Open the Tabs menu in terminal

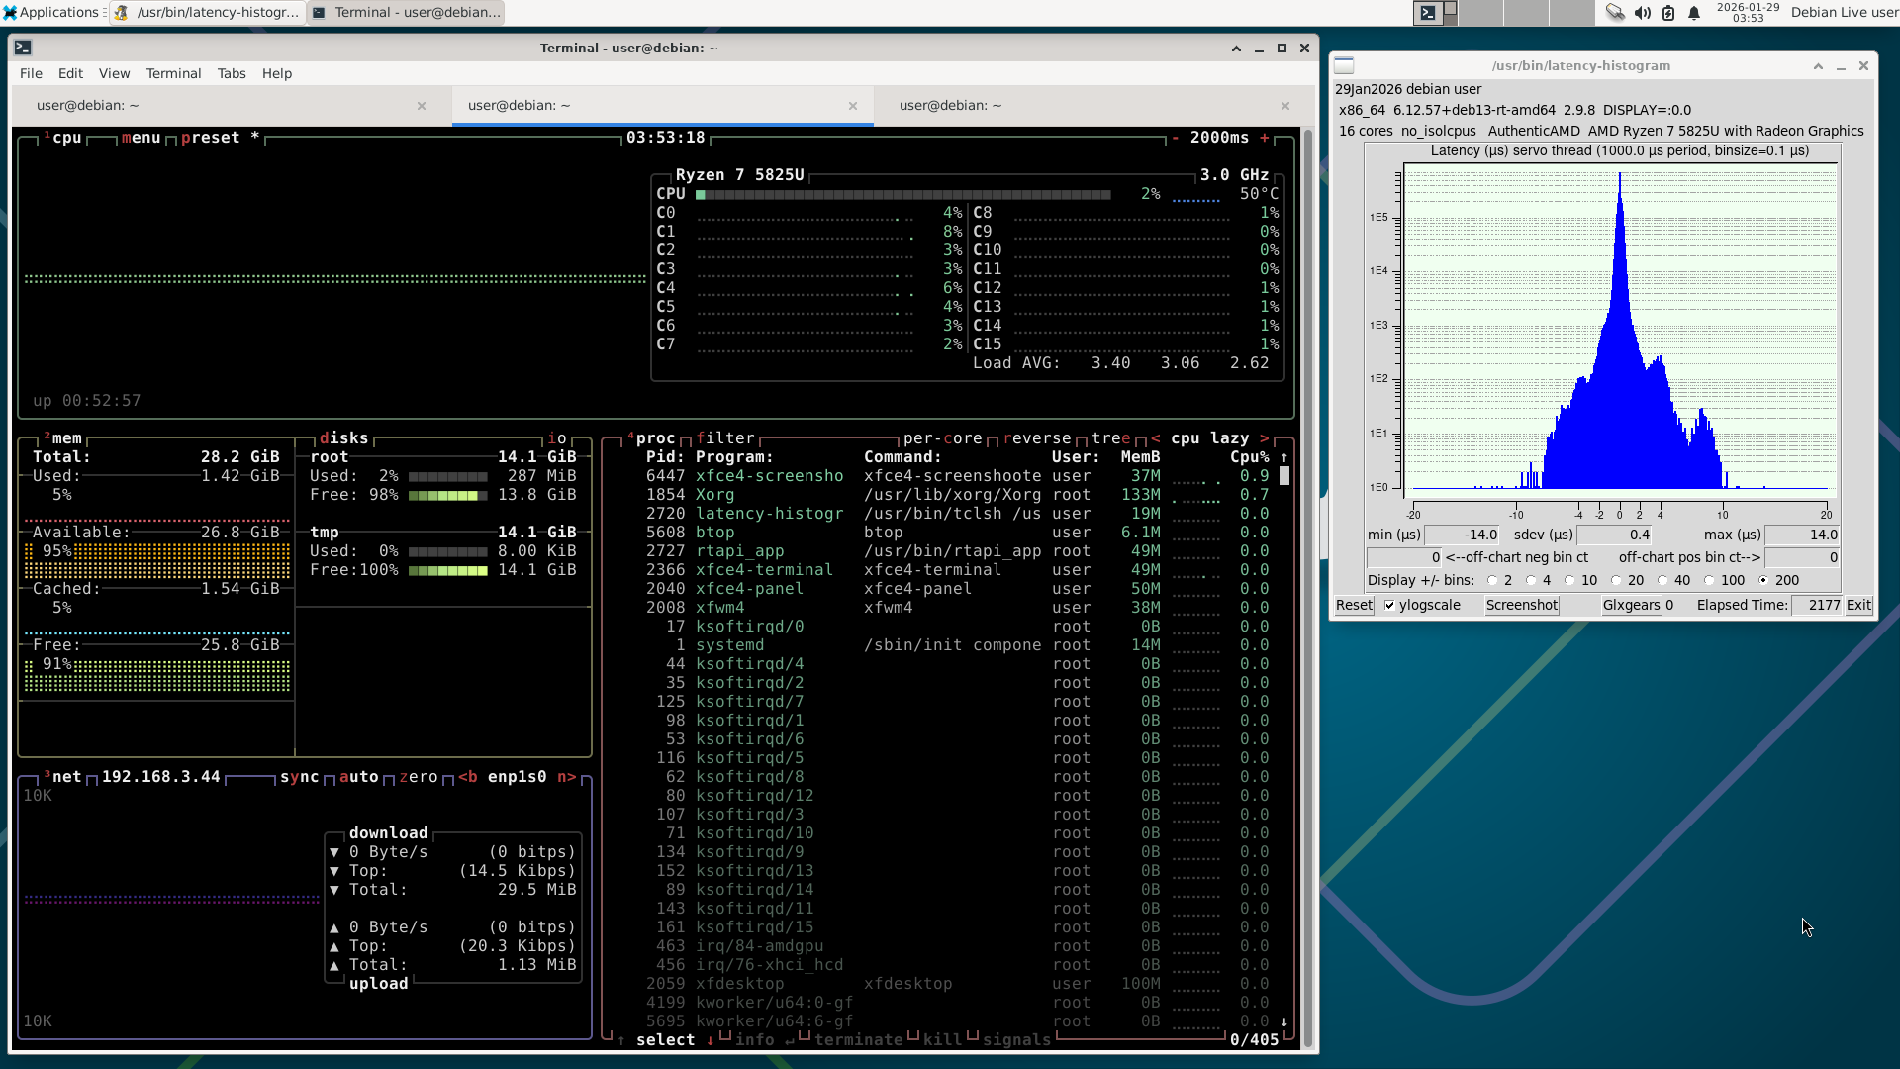pyautogui.click(x=231, y=74)
